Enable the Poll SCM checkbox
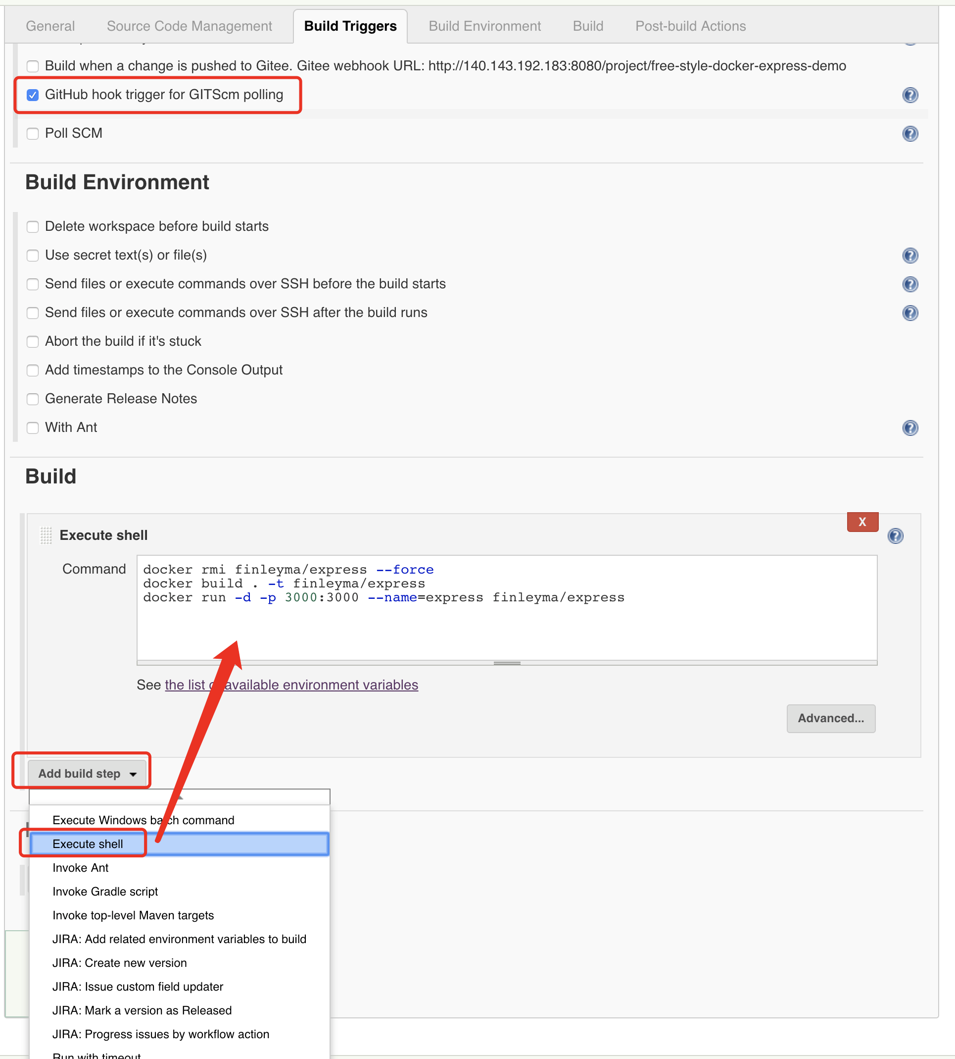Viewport: 955px width, 1059px height. (33, 133)
